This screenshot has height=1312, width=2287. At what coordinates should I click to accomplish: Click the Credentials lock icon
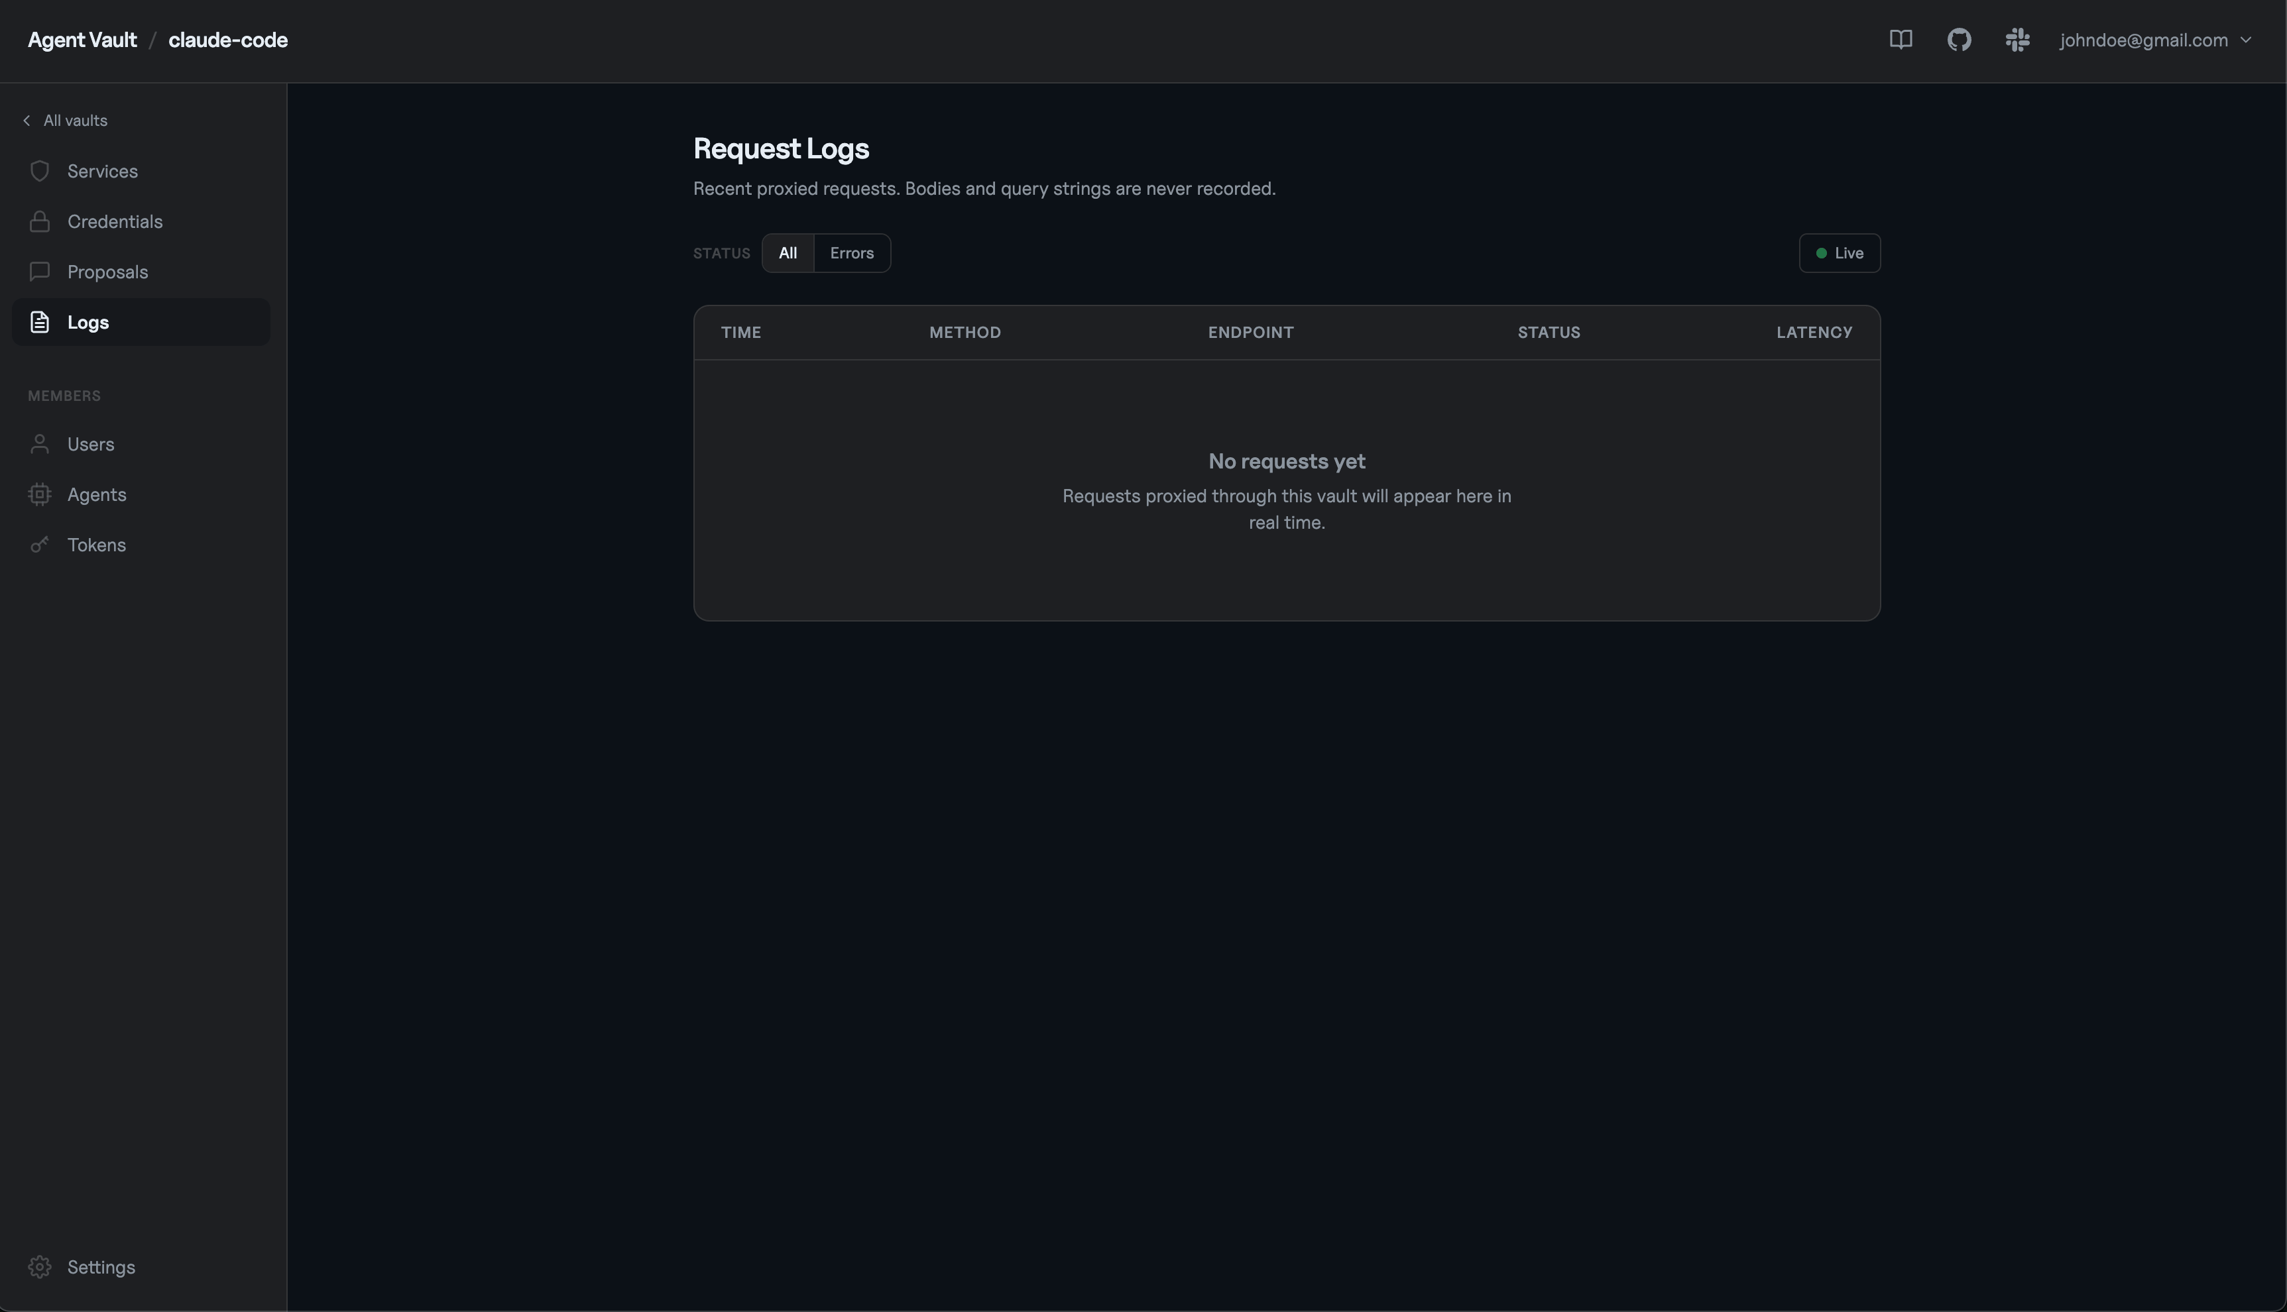pos(40,222)
